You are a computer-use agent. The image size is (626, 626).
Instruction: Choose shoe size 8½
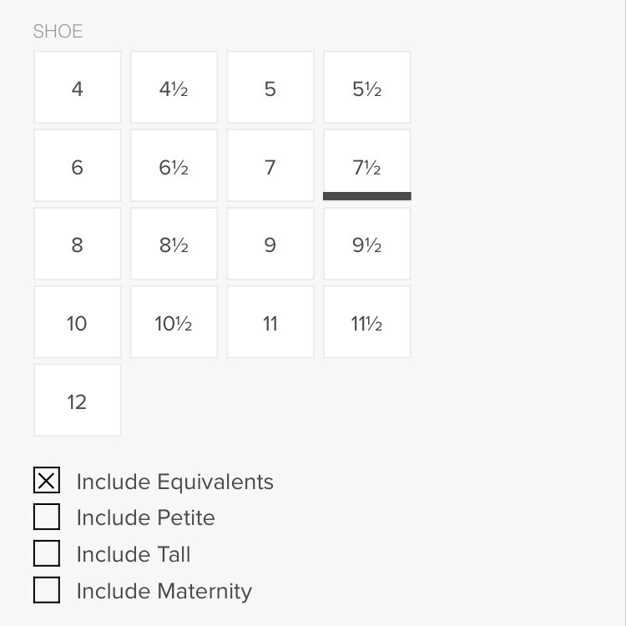click(x=174, y=244)
